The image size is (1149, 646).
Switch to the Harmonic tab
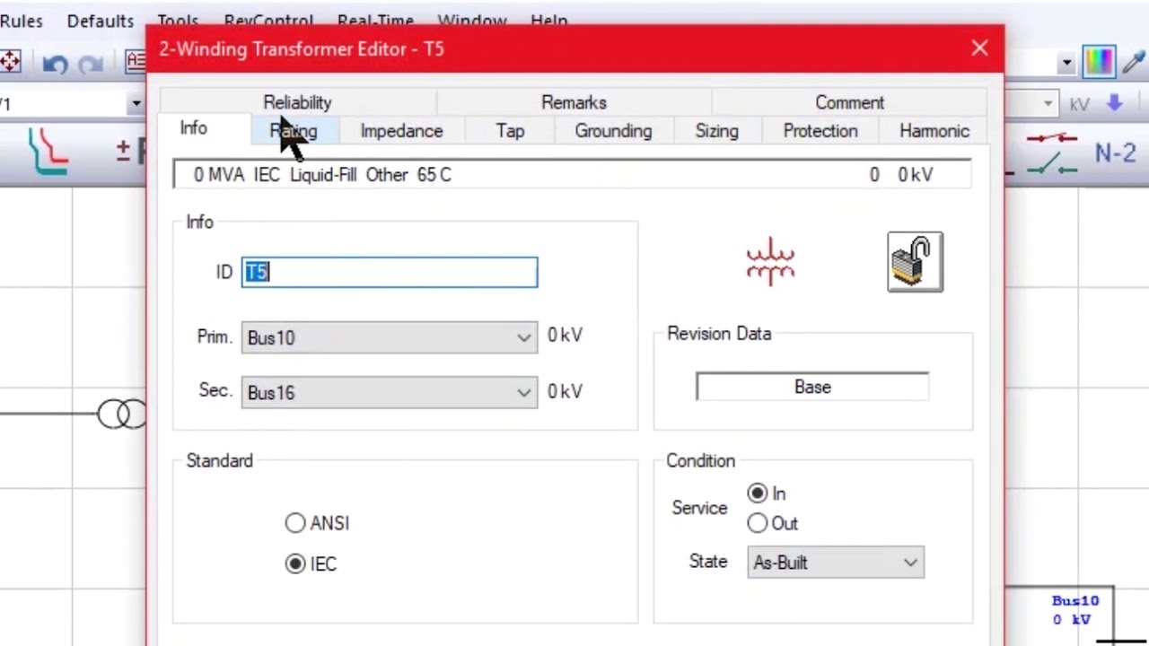click(934, 131)
